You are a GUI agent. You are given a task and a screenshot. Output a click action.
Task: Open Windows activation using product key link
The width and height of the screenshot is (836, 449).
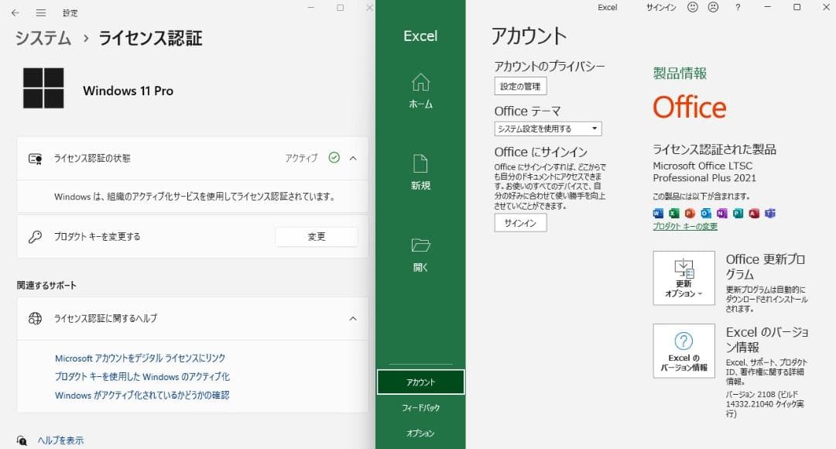[x=142, y=376]
